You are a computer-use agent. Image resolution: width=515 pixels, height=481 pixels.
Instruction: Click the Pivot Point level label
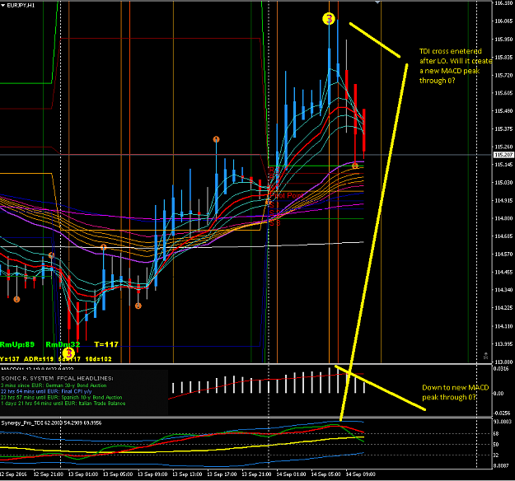coord(287,196)
